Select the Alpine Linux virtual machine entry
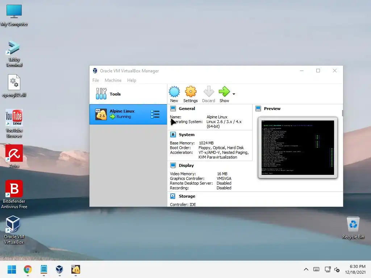The width and height of the screenshot is (371, 278). (128, 114)
